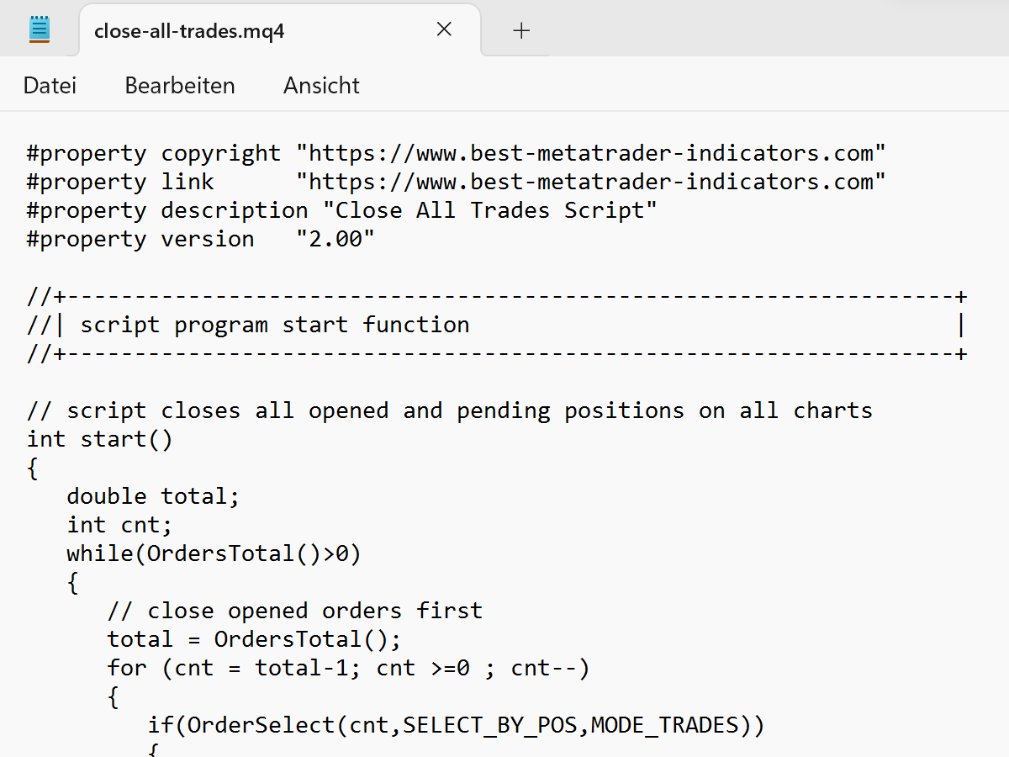Click the #property version "2.00" line
This screenshot has width=1009, height=757.
click(199, 238)
